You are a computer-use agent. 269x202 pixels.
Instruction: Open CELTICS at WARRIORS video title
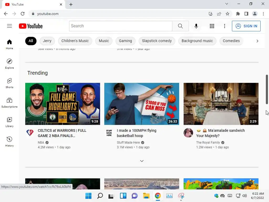click(x=62, y=133)
